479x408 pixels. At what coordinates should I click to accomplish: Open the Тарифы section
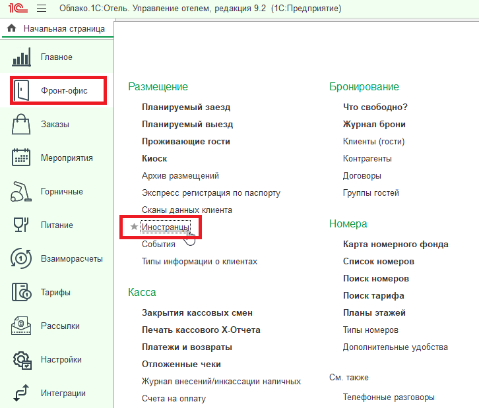tap(55, 292)
